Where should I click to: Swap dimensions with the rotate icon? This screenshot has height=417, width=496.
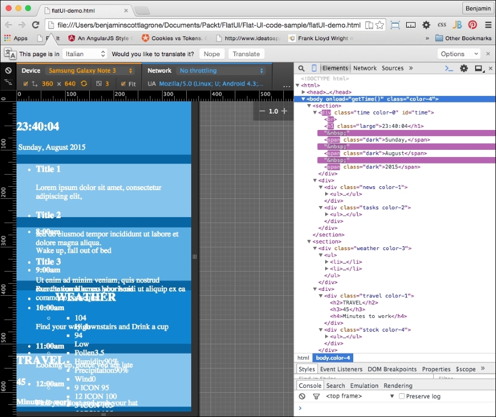[x=84, y=84]
